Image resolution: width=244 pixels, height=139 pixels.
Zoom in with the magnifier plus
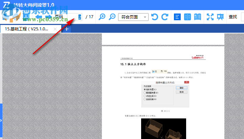[102, 17]
